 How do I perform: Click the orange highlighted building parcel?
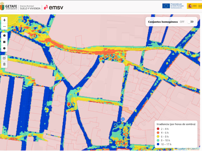(127, 110)
